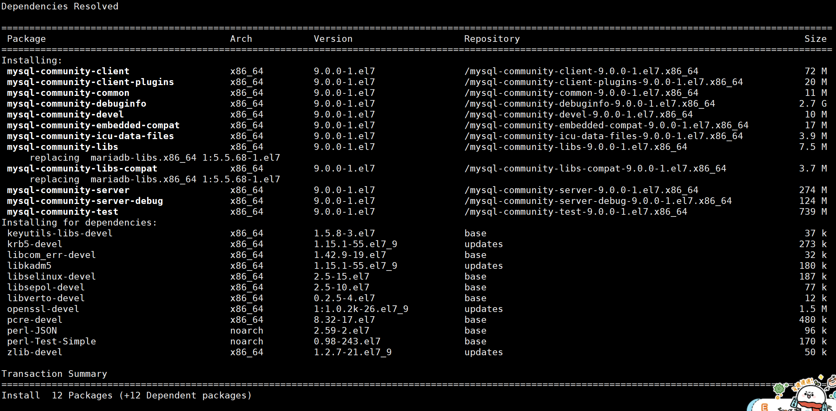Image resolution: width=836 pixels, height=411 pixels.
Task: Select the mysql-community-server package name
Action: [67, 190]
